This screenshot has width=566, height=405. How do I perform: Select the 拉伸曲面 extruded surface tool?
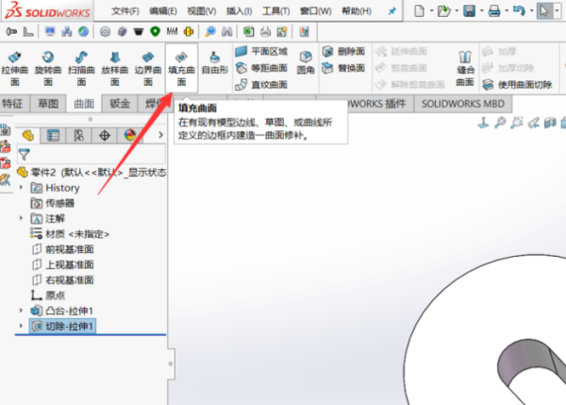coord(14,68)
